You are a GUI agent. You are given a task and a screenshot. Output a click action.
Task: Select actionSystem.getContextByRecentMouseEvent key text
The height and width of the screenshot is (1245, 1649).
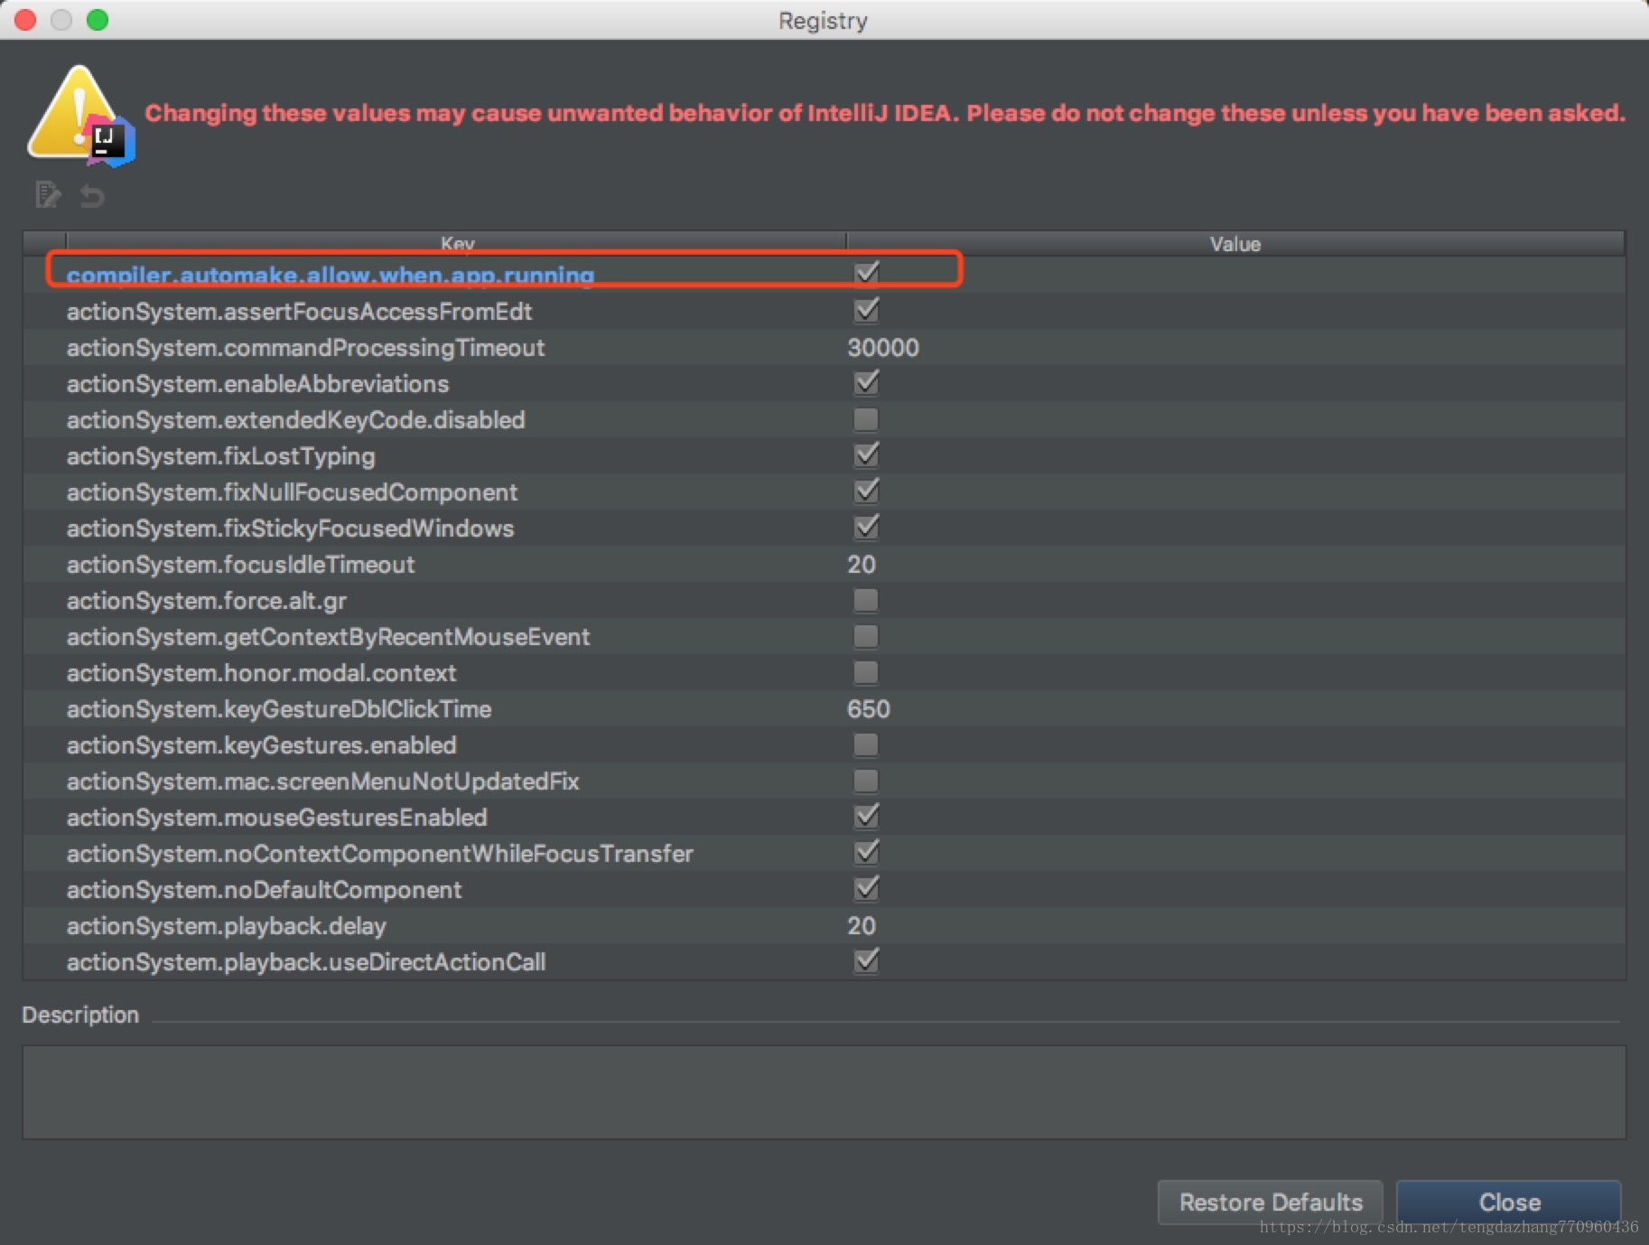pyautogui.click(x=328, y=637)
